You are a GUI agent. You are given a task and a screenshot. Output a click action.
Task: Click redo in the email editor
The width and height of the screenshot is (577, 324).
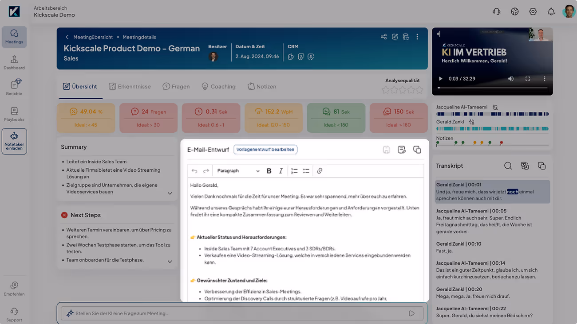click(206, 171)
